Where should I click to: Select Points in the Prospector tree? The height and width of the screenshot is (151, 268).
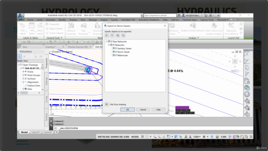tap(30, 72)
